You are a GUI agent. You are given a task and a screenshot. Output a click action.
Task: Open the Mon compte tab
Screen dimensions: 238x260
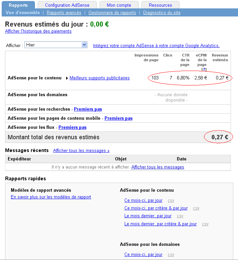119,5
